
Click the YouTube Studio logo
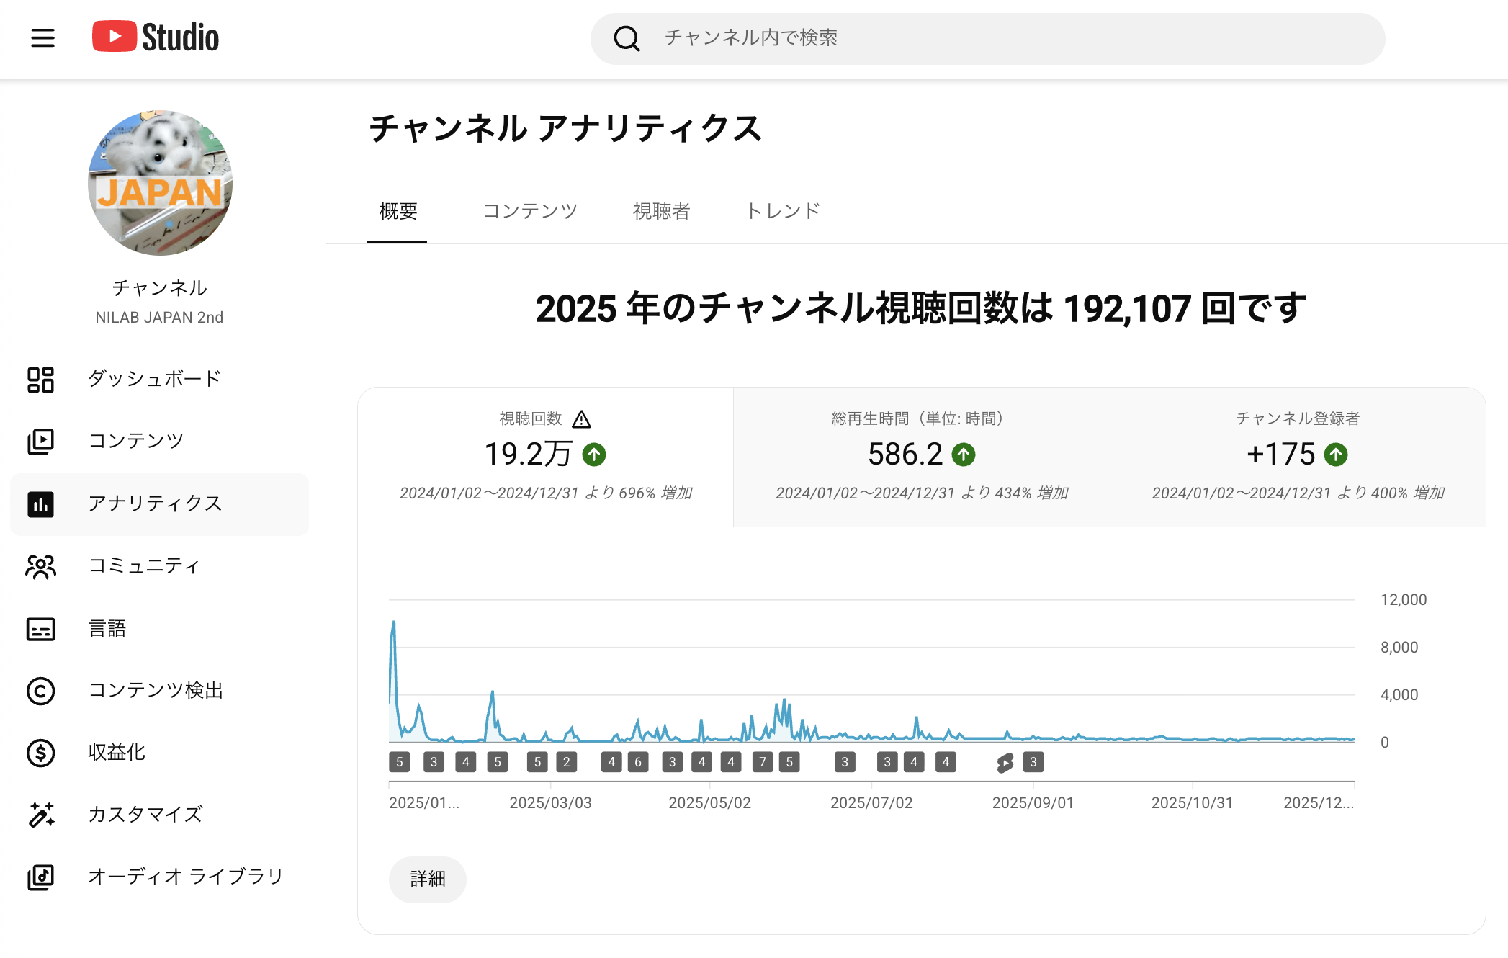[x=156, y=37]
